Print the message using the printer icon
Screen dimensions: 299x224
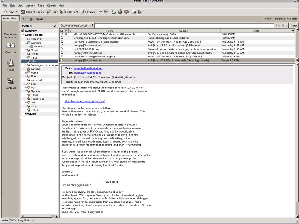point(114,12)
